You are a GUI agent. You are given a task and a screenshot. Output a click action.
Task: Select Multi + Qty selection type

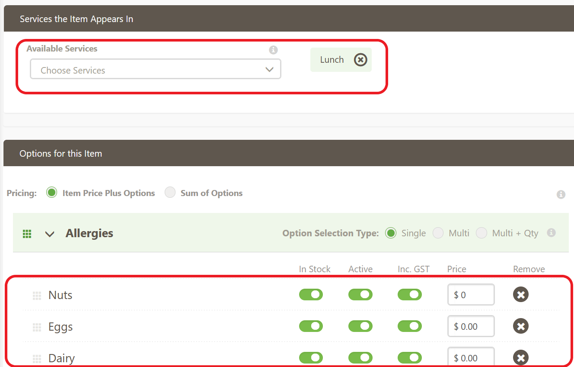(482, 233)
